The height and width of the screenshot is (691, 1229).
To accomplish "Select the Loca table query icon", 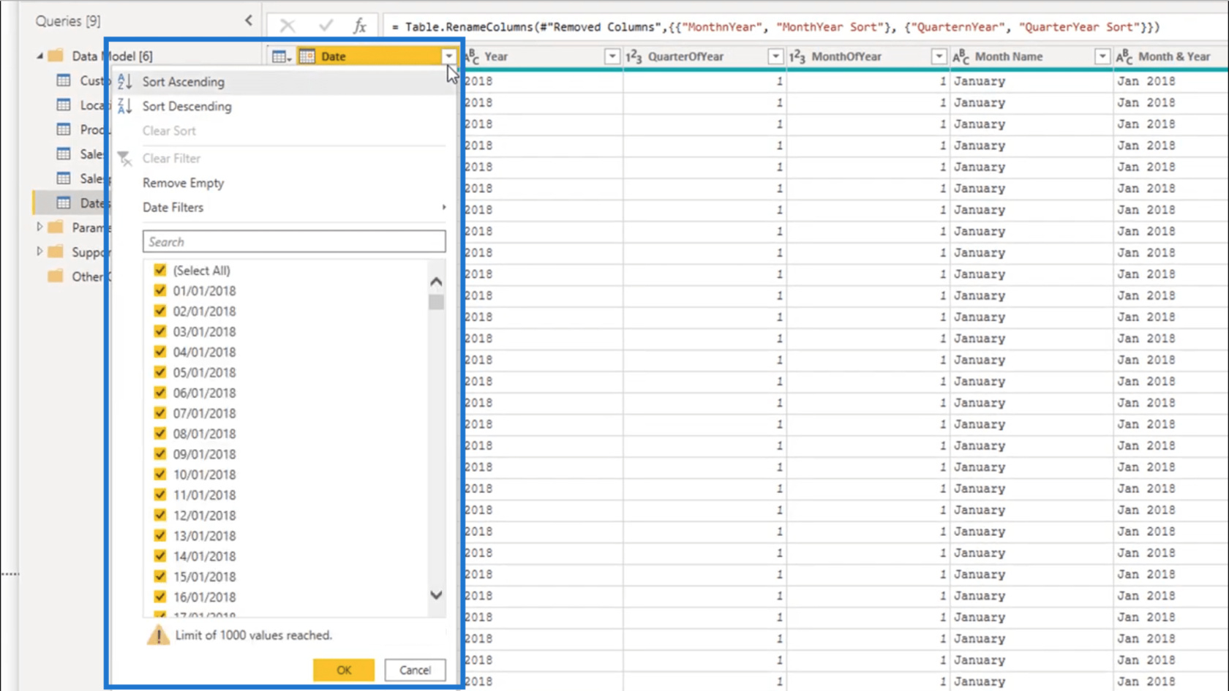I will point(64,105).
